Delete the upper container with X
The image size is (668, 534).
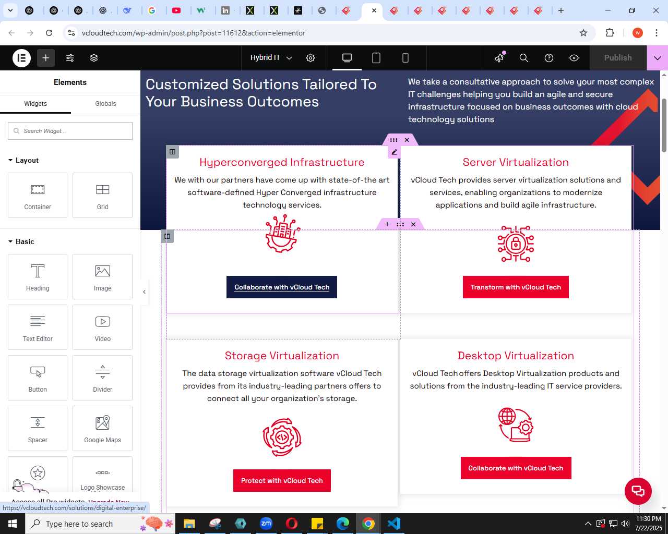coord(407,140)
